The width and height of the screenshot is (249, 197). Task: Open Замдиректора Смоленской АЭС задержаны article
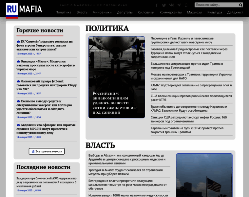[x=47, y=182]
